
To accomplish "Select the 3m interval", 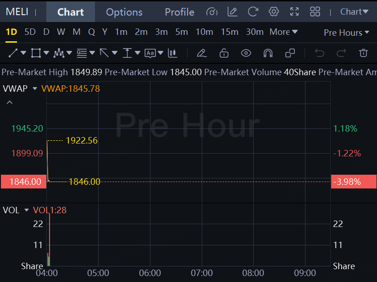I will click(x=161, y=32).
